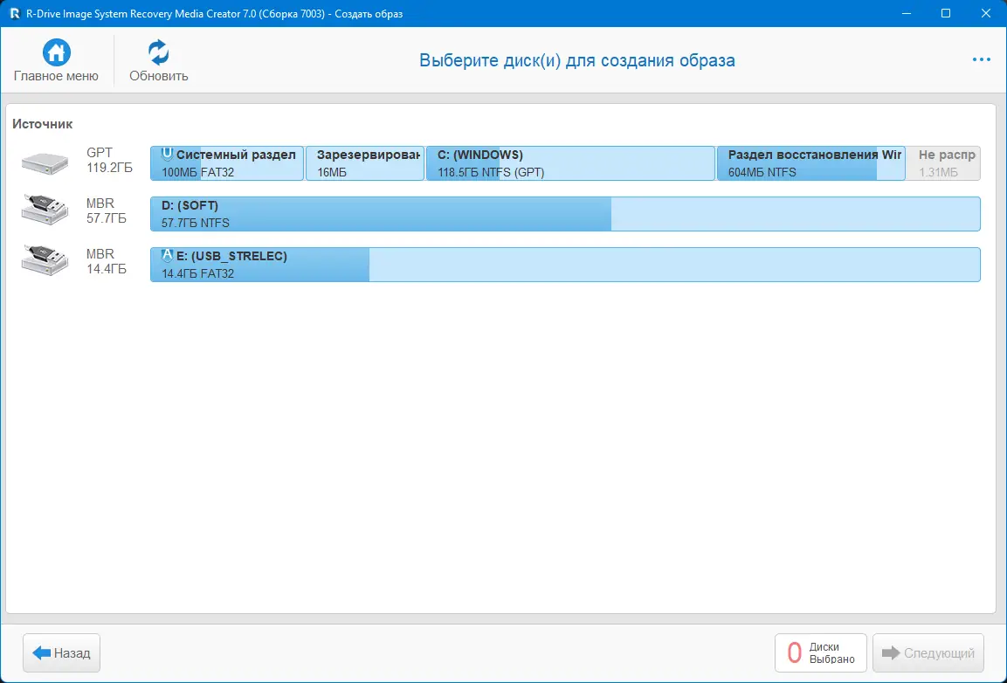
Task: Click the R-Drive Image app icon in title bar
Action: [x=15, y=13]
